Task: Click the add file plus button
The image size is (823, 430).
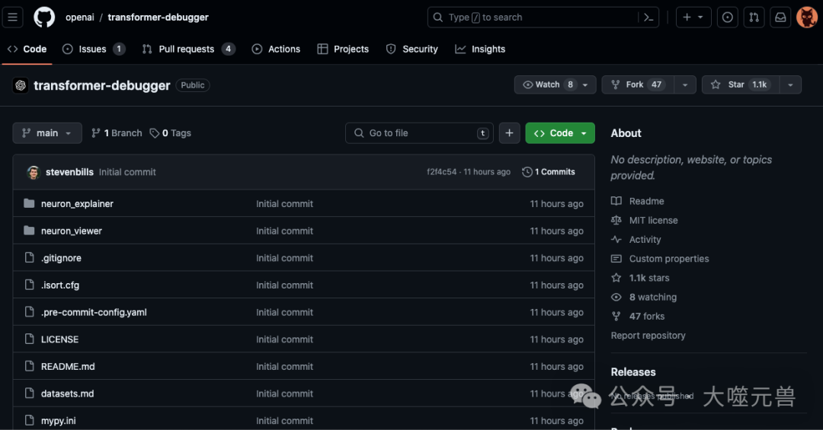Action: [x=509, y=133]
